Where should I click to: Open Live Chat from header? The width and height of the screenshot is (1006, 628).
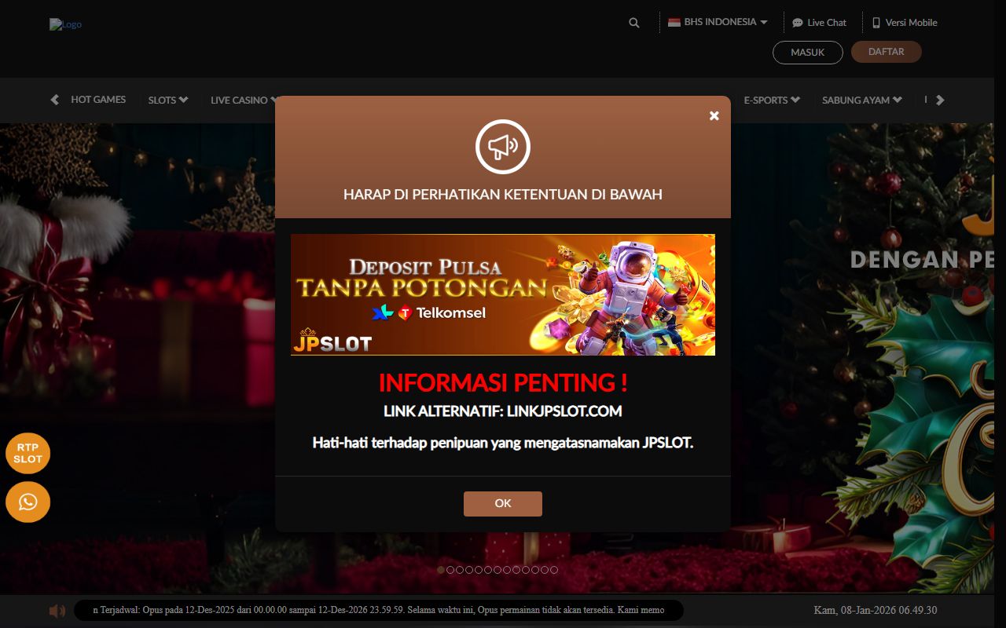coord(819,23)
